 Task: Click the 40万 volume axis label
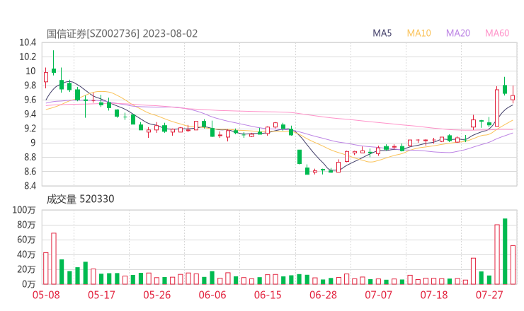click(x=26, y=254)
